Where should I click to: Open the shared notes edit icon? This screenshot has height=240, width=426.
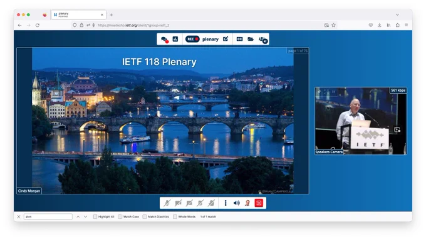pos(226,39)
